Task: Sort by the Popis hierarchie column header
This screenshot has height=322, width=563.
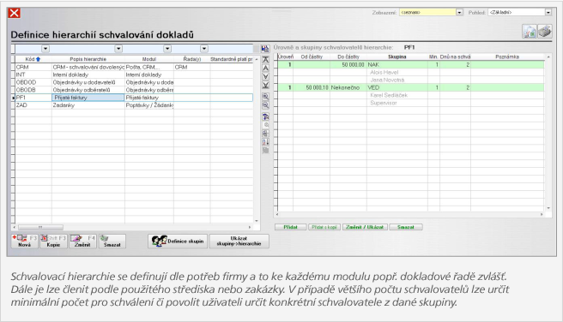Action: click(88, 59)
